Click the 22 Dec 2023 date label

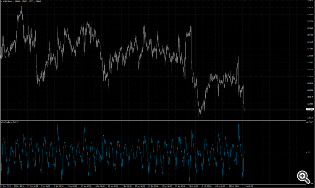click(5, 186)
